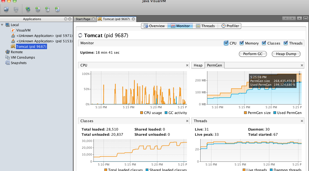The height and width of the screenshot is (171, 309).
Task: Click the Heap Dump button
Action: point(286,54)
